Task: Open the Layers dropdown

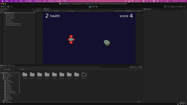Action: pyautogui.click(x=174, y=7)
